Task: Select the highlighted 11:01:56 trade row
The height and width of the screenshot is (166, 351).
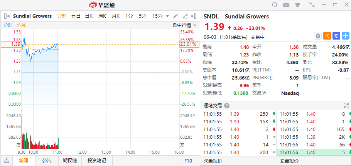Action: 314,153
